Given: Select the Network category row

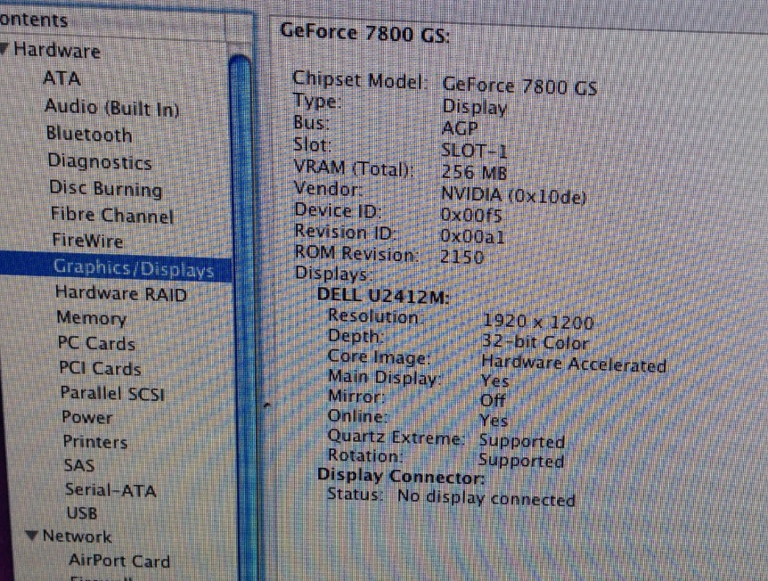Looking at the screenshot, I should [x=77, y=536].
